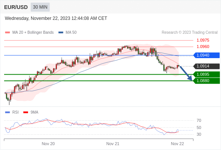
Task: Select the black 1.0914 current price tag
Action: tap(207, 66)
